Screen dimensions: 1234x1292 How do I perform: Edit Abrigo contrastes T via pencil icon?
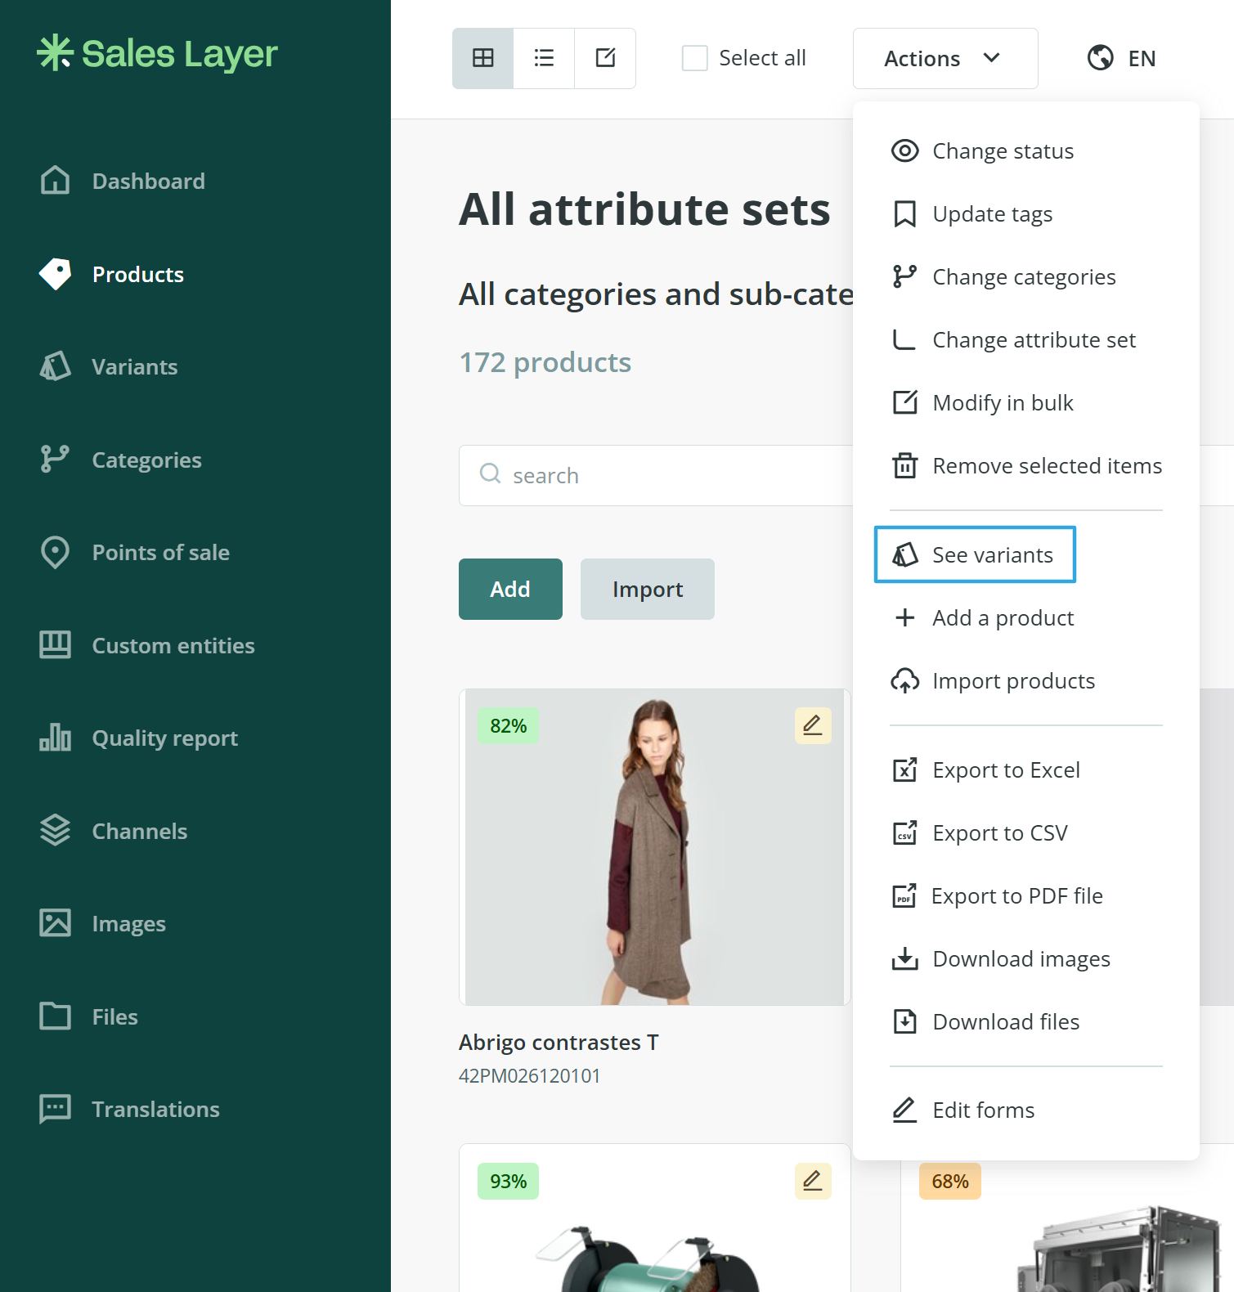pyautogui.click(x=813, y=725)
